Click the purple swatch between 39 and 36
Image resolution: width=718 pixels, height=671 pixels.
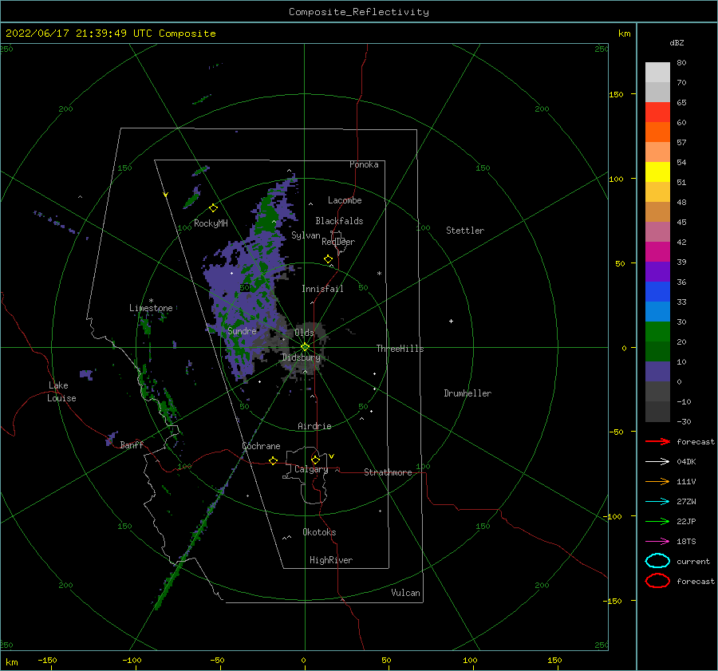point(657,272)
